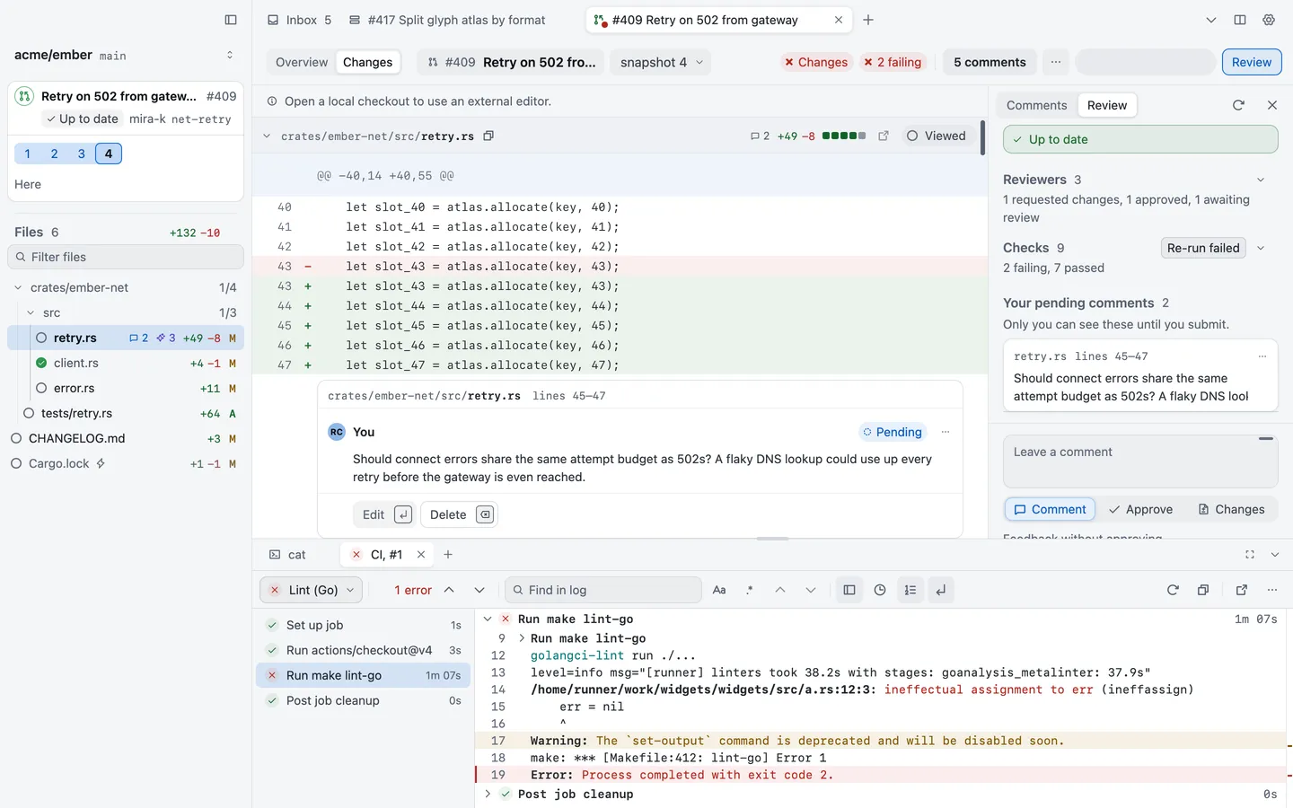The image size is (1293, 808).
Task: Click Find in log field
Action: (x=603, y=590)
